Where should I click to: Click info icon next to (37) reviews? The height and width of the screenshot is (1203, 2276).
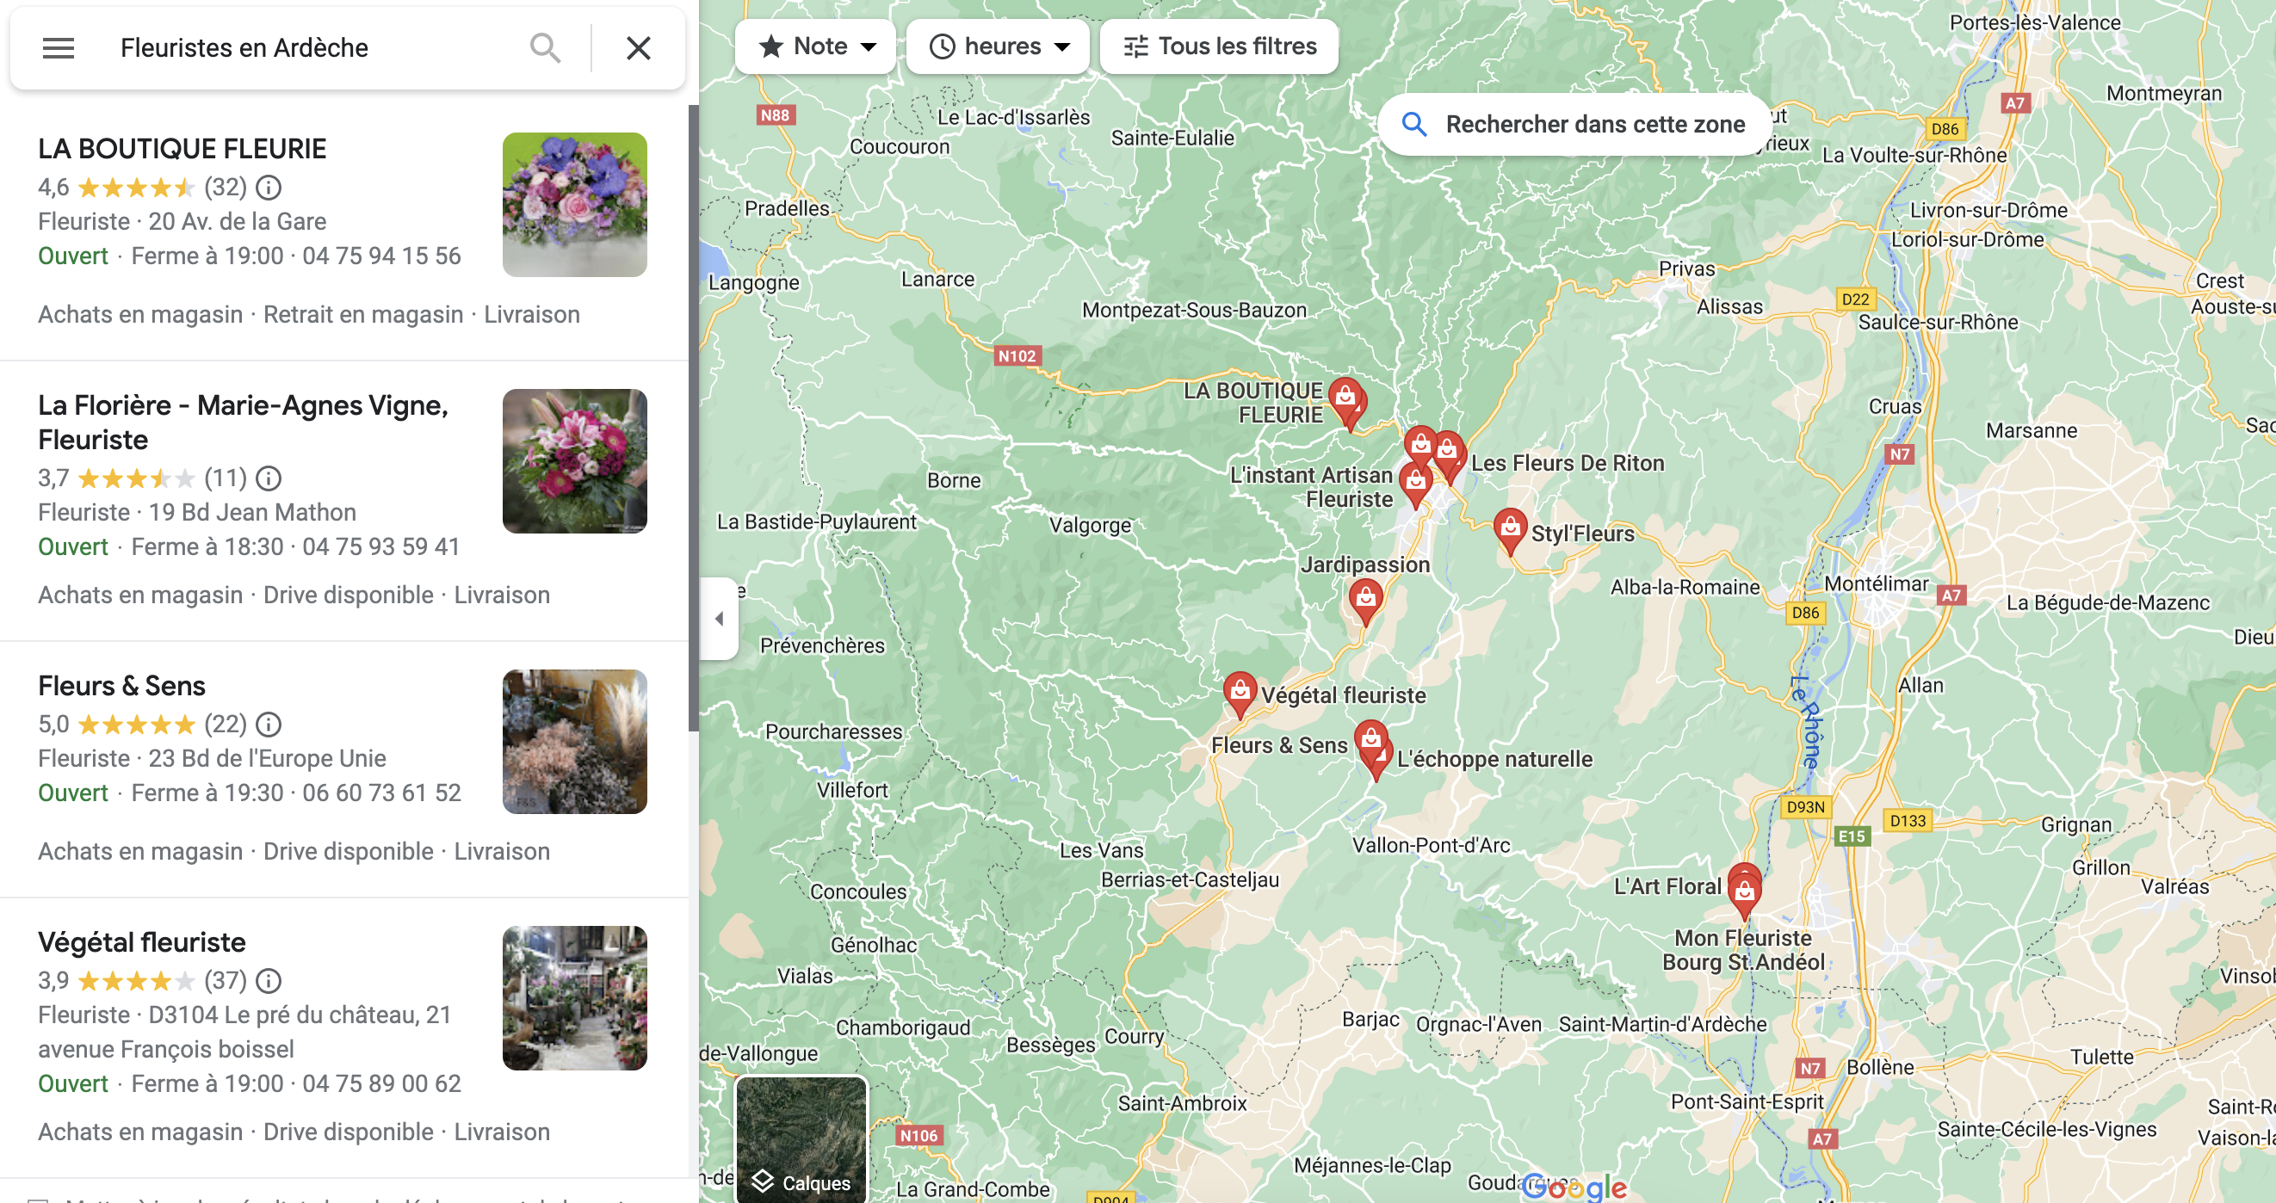[x=269, y=980]
